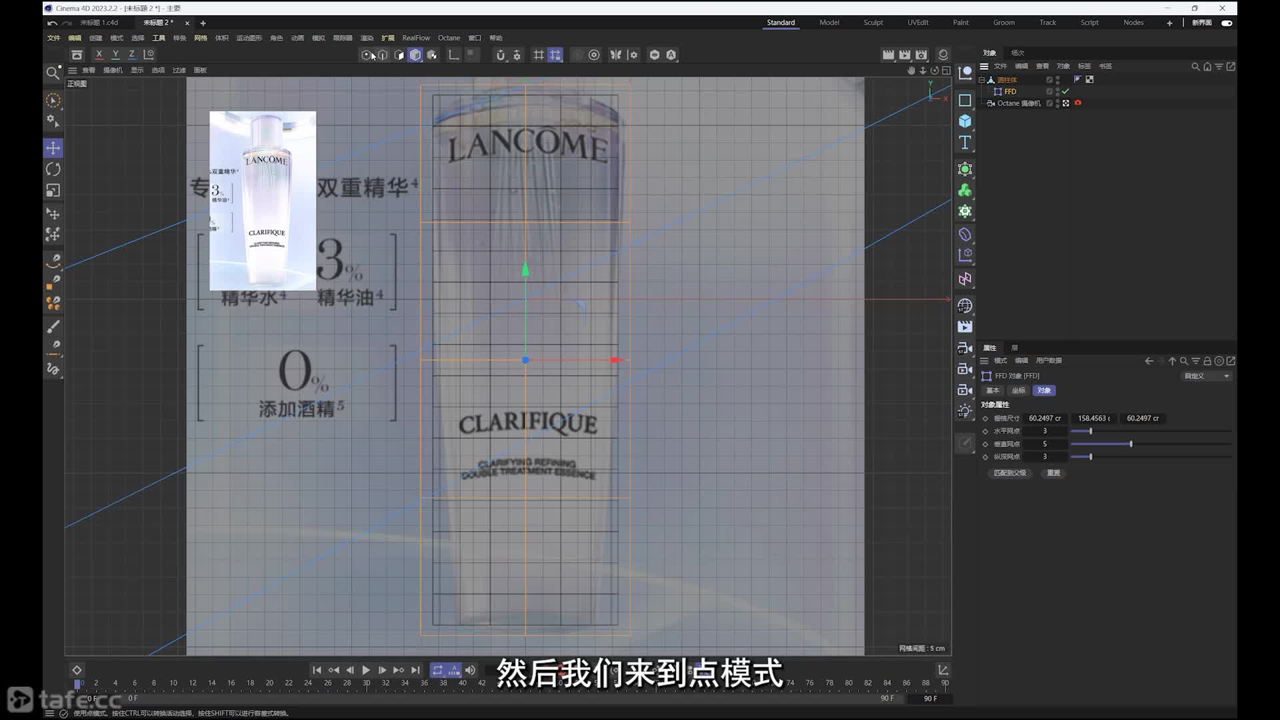This screenshot has height=720, width=1280.
Task: Open the viewport hamburger menu
Action: [x=72, y=71]
